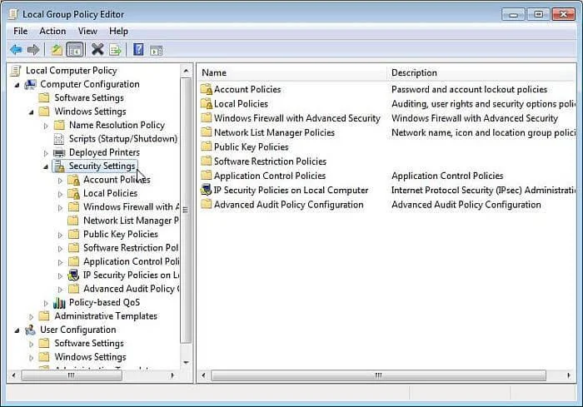Collapse the Windows Settings node under Computer Configuration
583x407 pixels.
[x=32, y=112]
